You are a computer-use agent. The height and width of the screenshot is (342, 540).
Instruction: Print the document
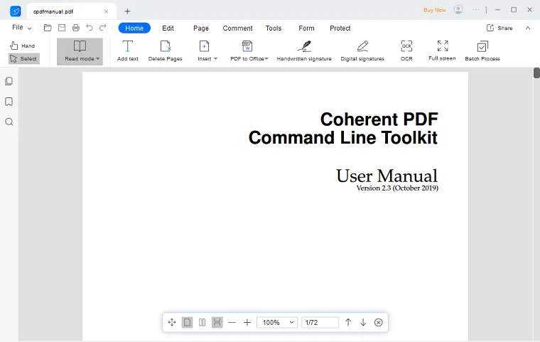coord(76,28)
